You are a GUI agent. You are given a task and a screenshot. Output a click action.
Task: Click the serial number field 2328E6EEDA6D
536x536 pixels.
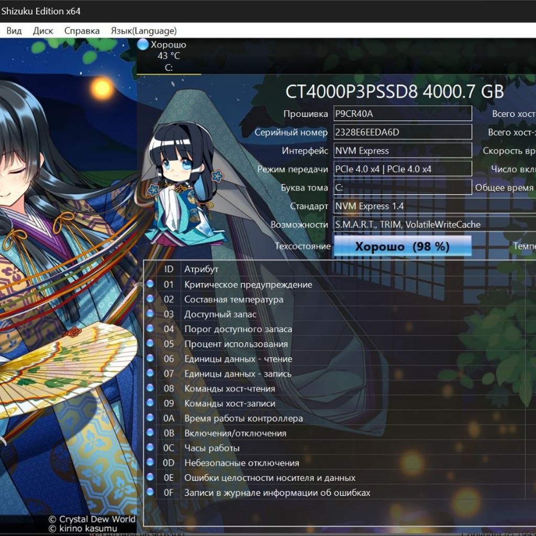click(403, 132)
